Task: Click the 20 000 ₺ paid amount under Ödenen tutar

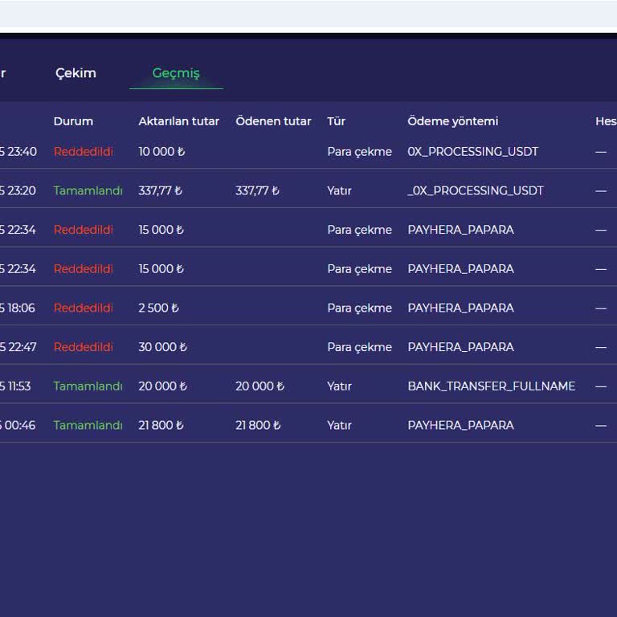Action: click(259, 386)
